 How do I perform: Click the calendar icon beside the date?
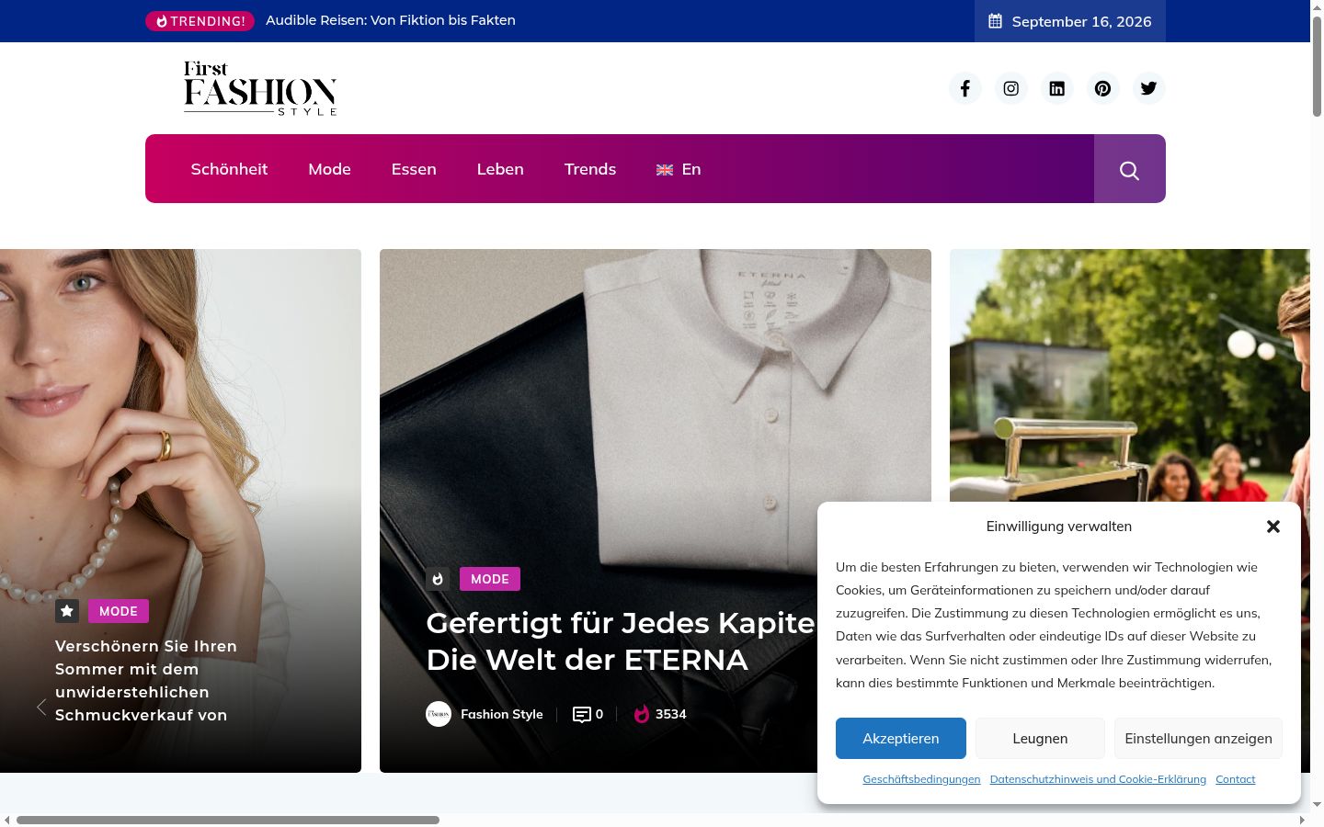pos(995,21)
